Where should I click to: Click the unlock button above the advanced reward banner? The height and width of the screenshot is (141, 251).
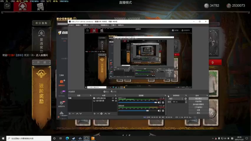pyautogui.click(x=41, y=62)
